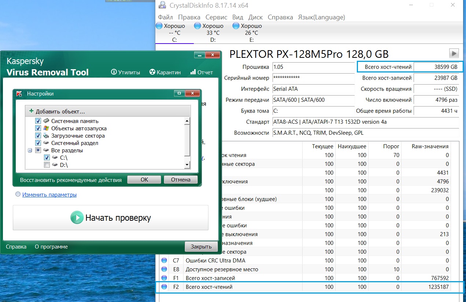Select the E: disk status orb
The image size is (466, 302).
[236, 26]
